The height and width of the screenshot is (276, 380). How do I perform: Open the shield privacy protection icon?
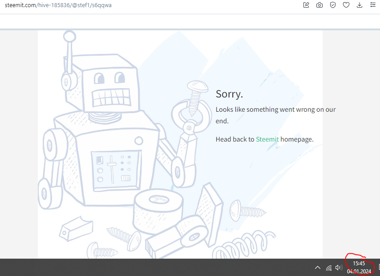333,5
